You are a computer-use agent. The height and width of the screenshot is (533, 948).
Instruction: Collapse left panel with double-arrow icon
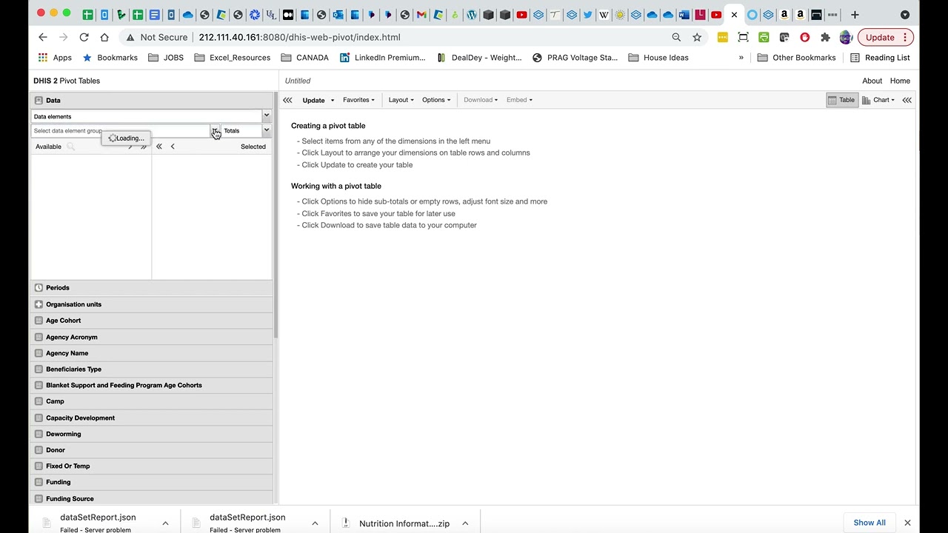pos(287,100)
